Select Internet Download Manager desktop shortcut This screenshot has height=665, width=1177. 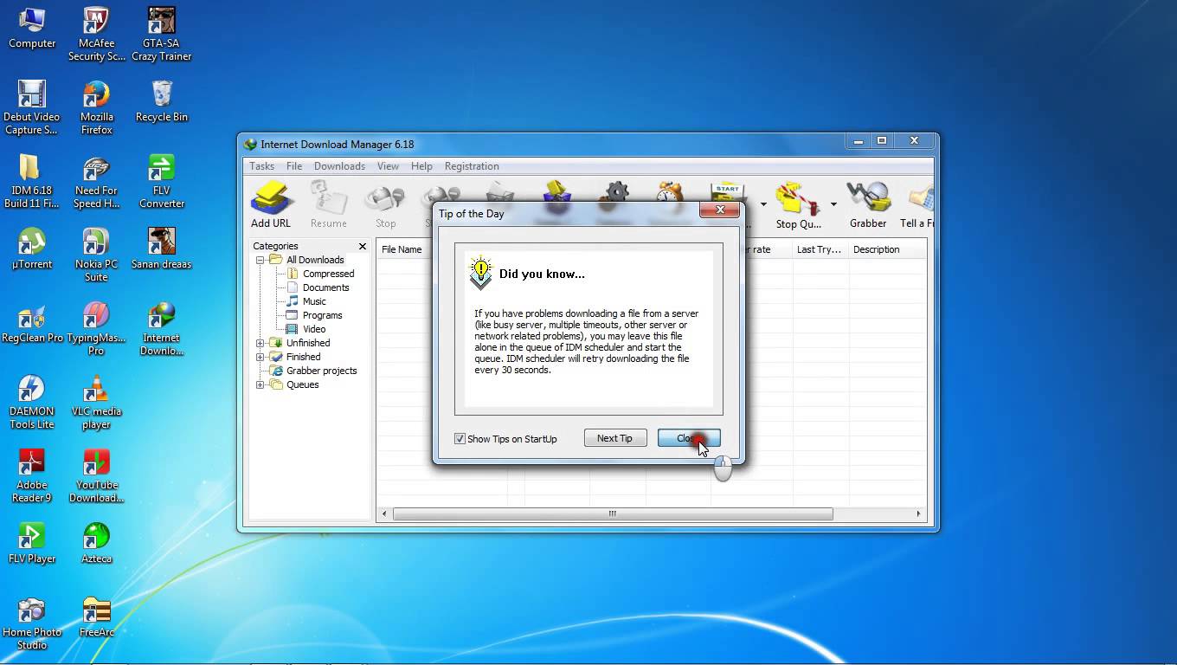(x=162, y=329)
